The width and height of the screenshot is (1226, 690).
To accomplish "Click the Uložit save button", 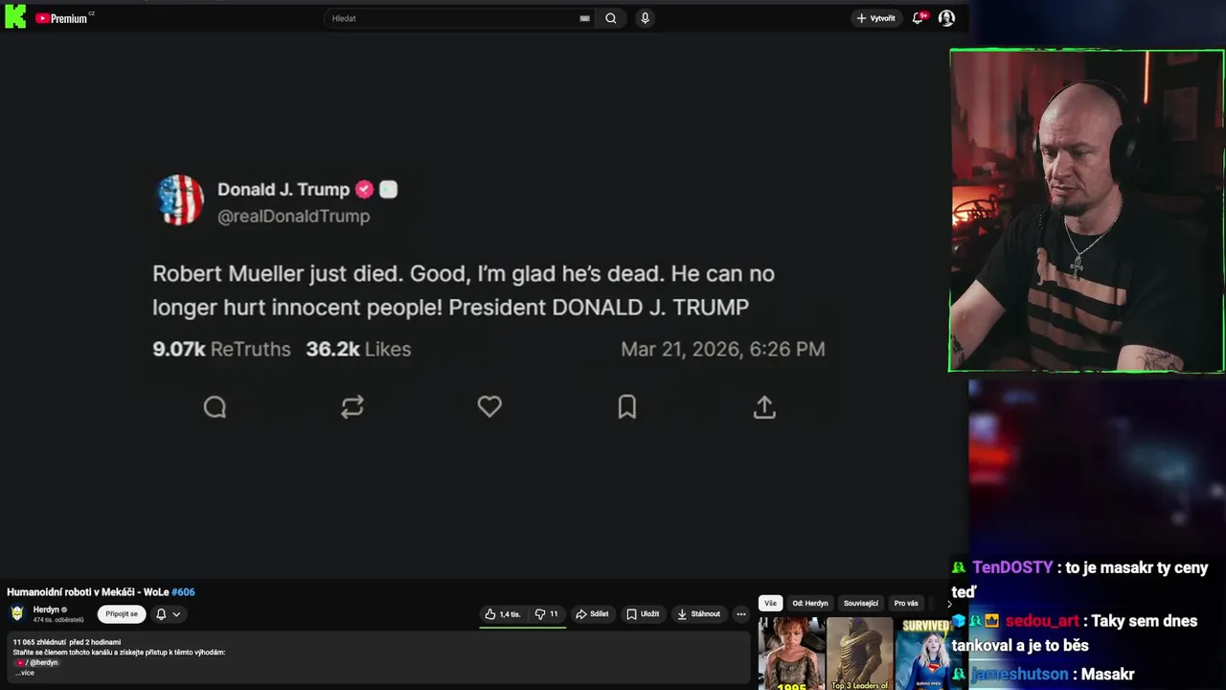I will click(x=643, y=614).
